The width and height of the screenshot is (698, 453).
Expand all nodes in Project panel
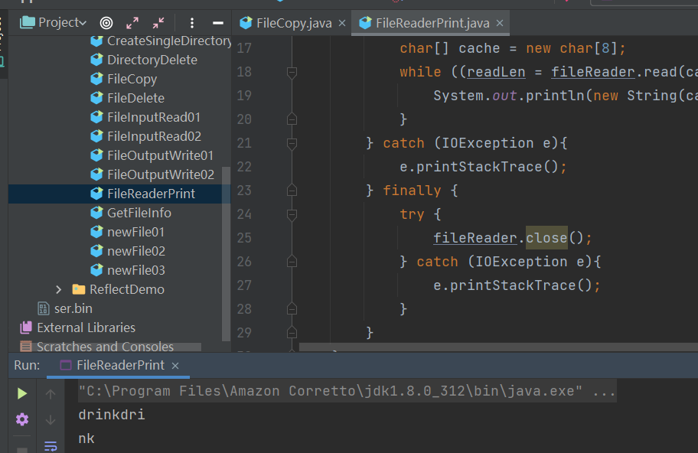coord(132,23)
